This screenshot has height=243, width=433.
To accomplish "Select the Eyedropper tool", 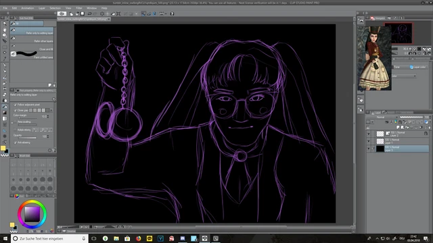I will click(x=5, y=59).
